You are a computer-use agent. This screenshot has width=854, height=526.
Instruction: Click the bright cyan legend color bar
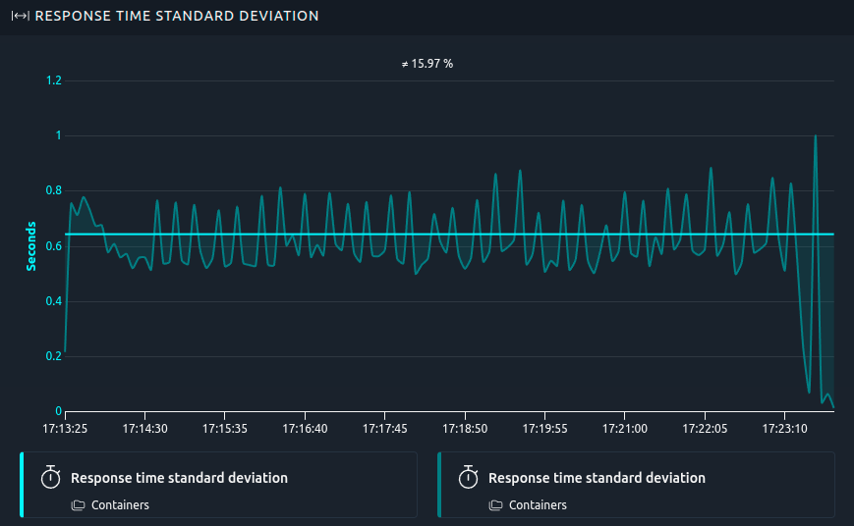click(22, 485)
